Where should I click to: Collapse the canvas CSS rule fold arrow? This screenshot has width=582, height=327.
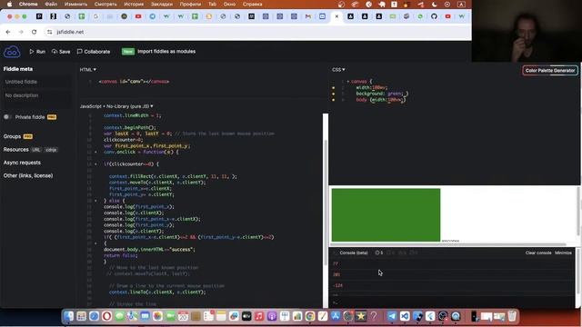(x=347, y=82)
